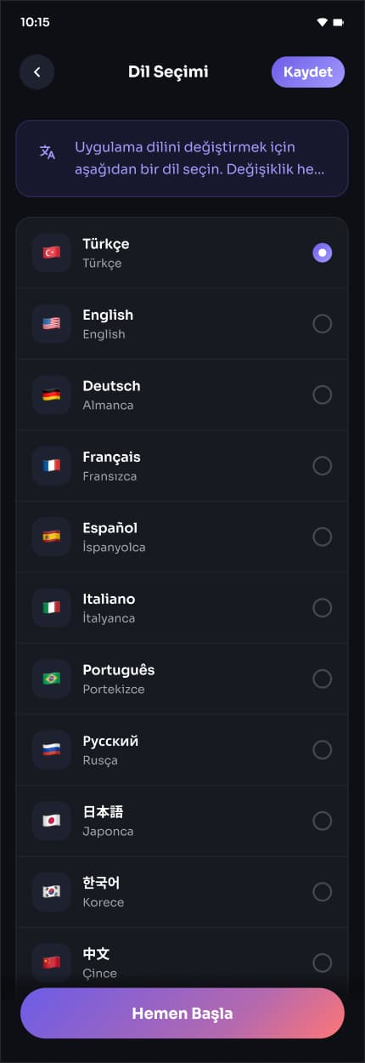Select the Français radio button
This screenshot has width=365, height=1063.
(x=323, y=465)
